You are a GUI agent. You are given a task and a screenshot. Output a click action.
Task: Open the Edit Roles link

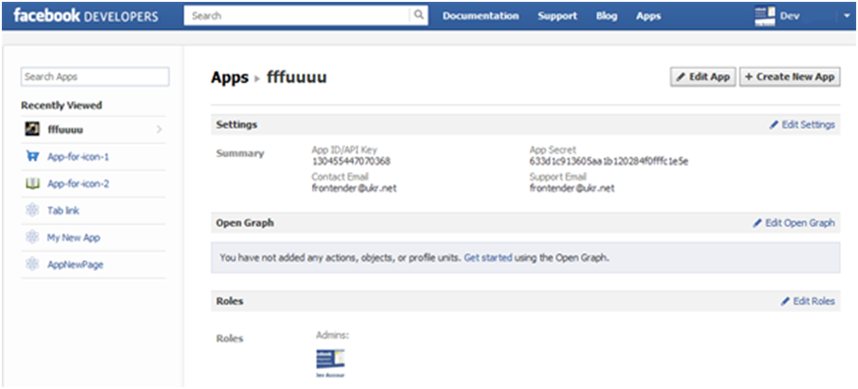coord(808,301)
